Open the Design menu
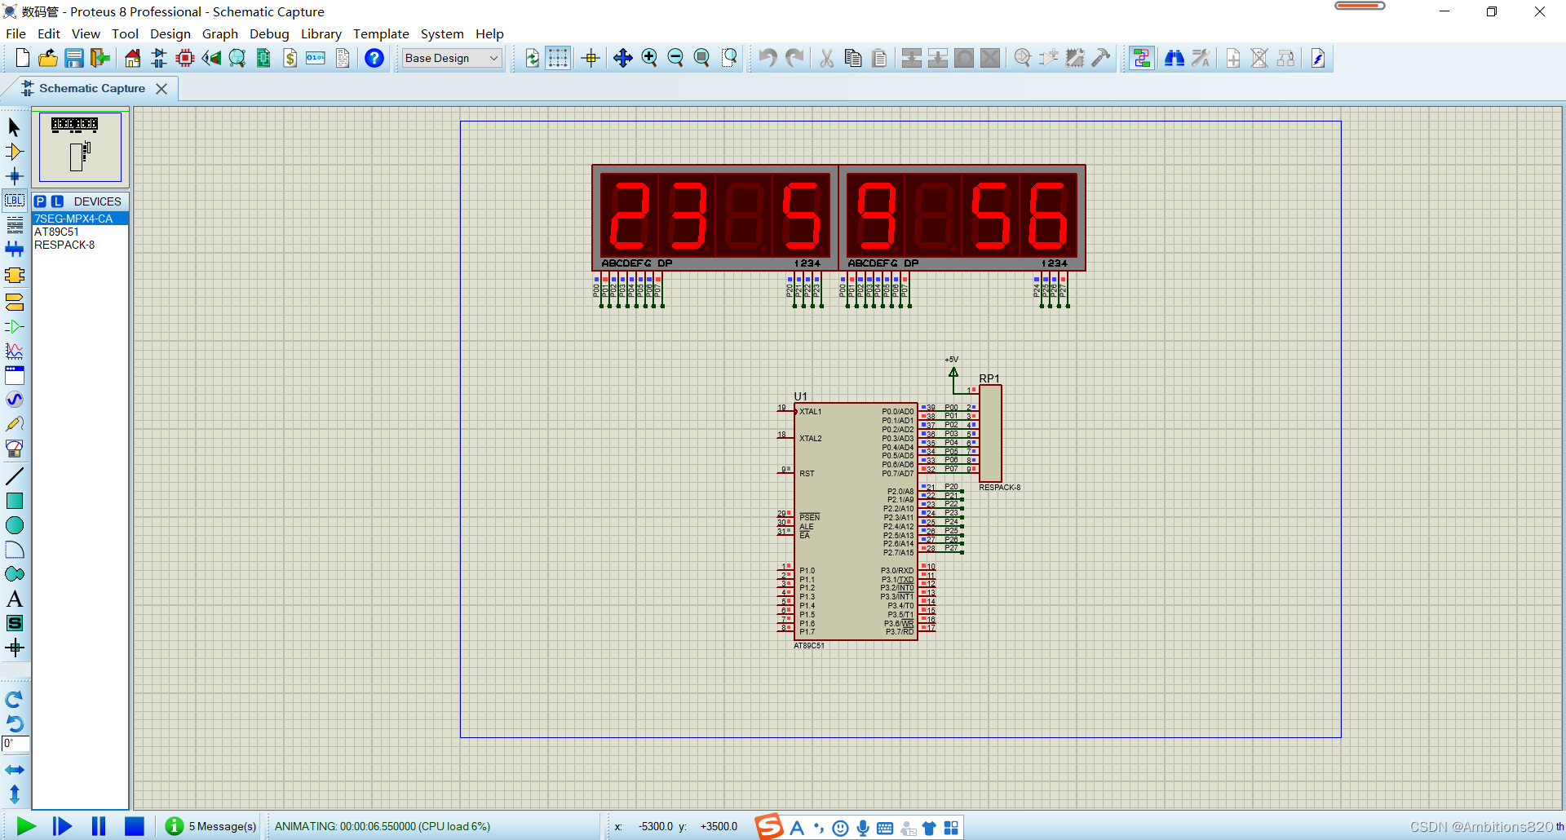This screenshot has width=1566, height=840. pos(170,33)
